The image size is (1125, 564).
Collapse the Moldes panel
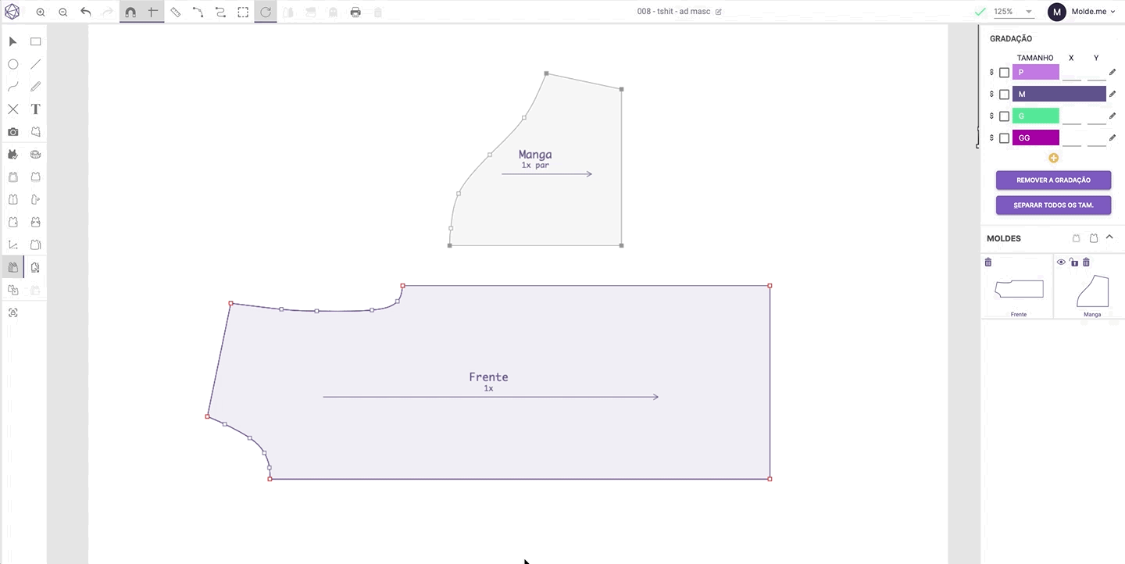pyautogui.click(x=1109, y=237)
